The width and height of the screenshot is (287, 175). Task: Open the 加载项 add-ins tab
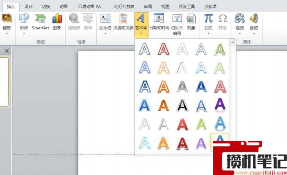tap(210, 7)
